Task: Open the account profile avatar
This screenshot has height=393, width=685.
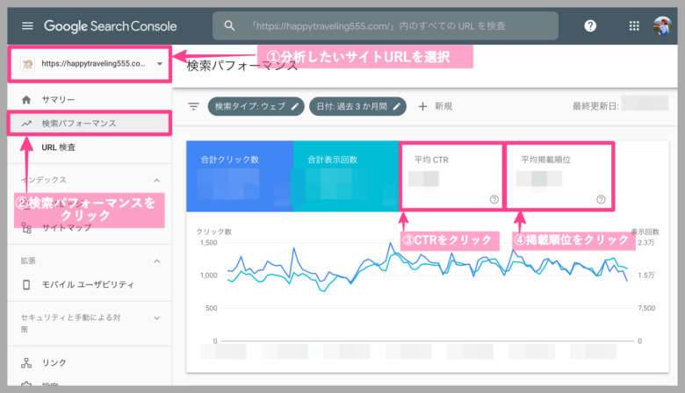Action: [x=662, y=25]
